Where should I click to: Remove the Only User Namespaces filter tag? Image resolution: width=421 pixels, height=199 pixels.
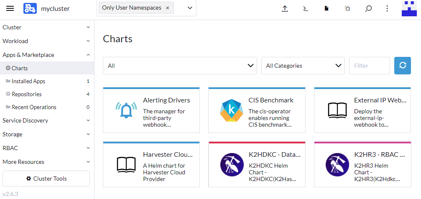[x=168, y=8]
